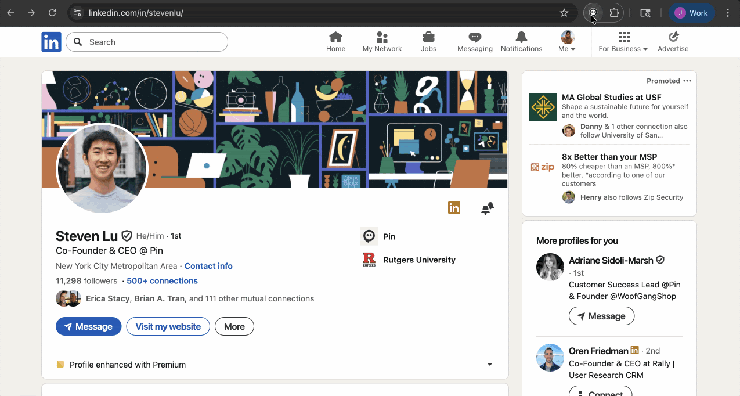Go forward in browser history
The height and width of the screenshot is (396, 740).
pyautogui.click(x=31, y=13)
